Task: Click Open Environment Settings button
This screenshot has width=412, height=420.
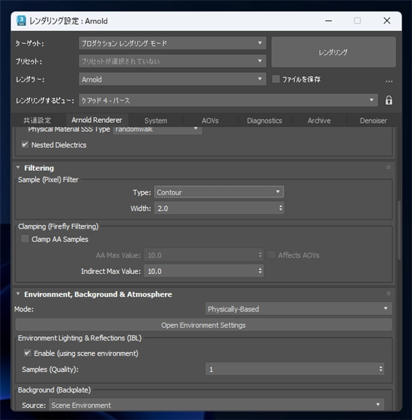Action: tap(204, 325)
